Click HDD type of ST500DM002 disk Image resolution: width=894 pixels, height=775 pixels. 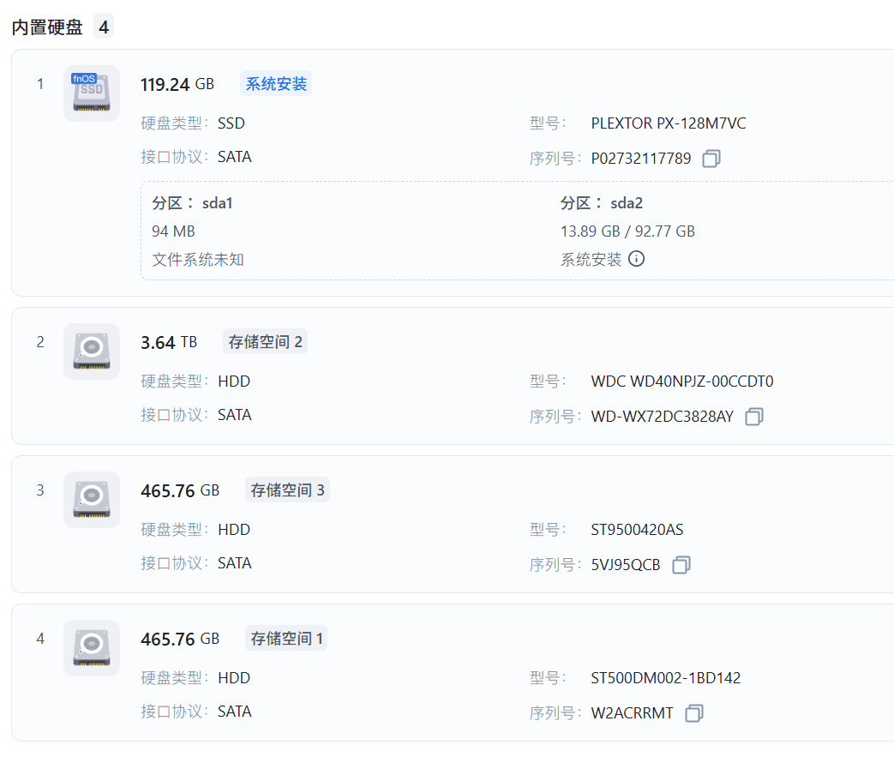coord(234,677)
